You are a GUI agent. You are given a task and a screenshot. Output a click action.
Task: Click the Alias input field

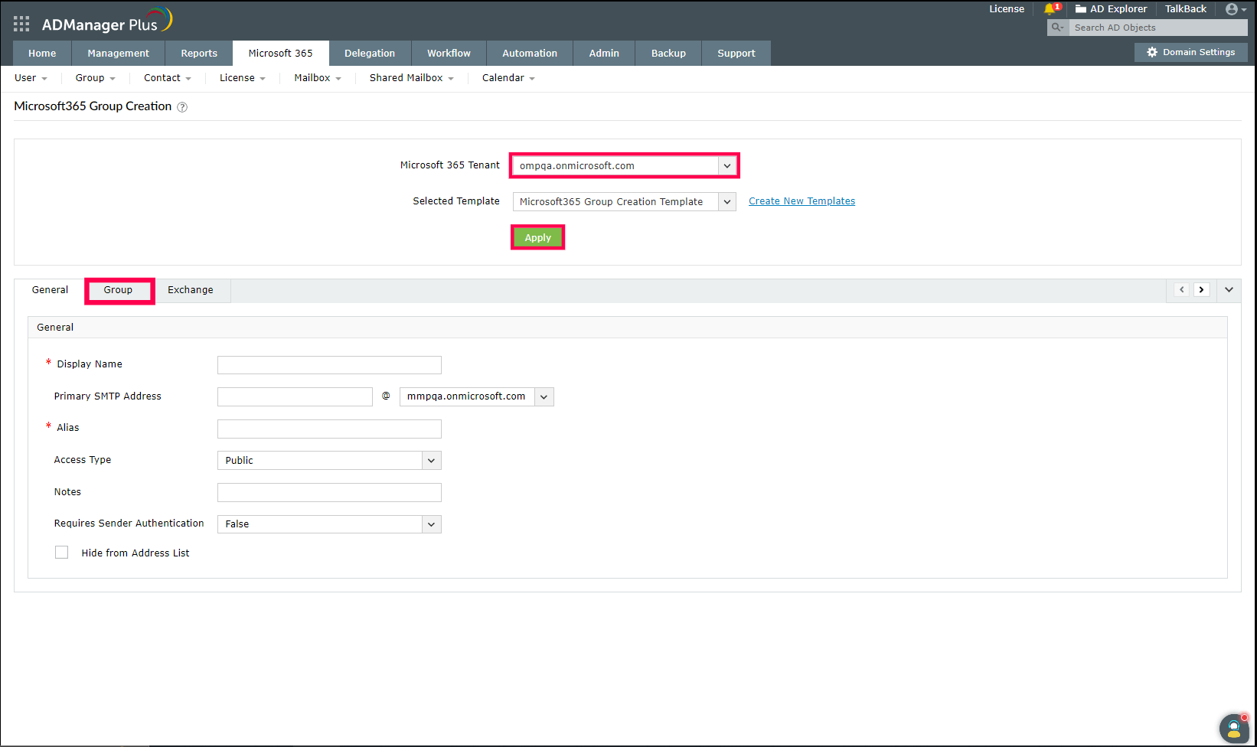pos(330,429)
